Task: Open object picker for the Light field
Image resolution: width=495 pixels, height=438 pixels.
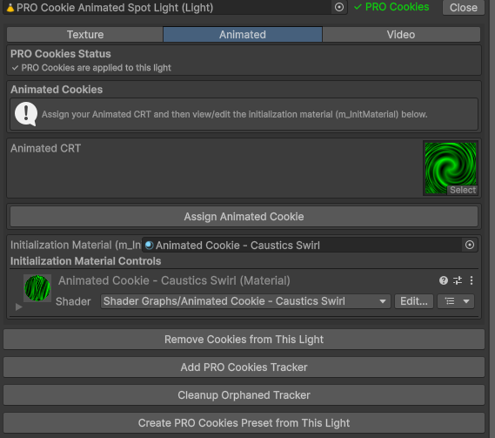Action: (339, 7)
